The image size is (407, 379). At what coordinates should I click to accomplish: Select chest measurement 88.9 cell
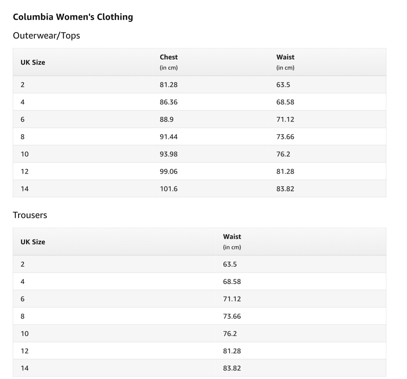click(x=167, y=119)
